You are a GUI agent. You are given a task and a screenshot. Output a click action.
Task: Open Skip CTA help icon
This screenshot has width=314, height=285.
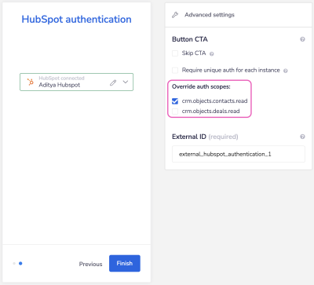[x=212, y=54]
